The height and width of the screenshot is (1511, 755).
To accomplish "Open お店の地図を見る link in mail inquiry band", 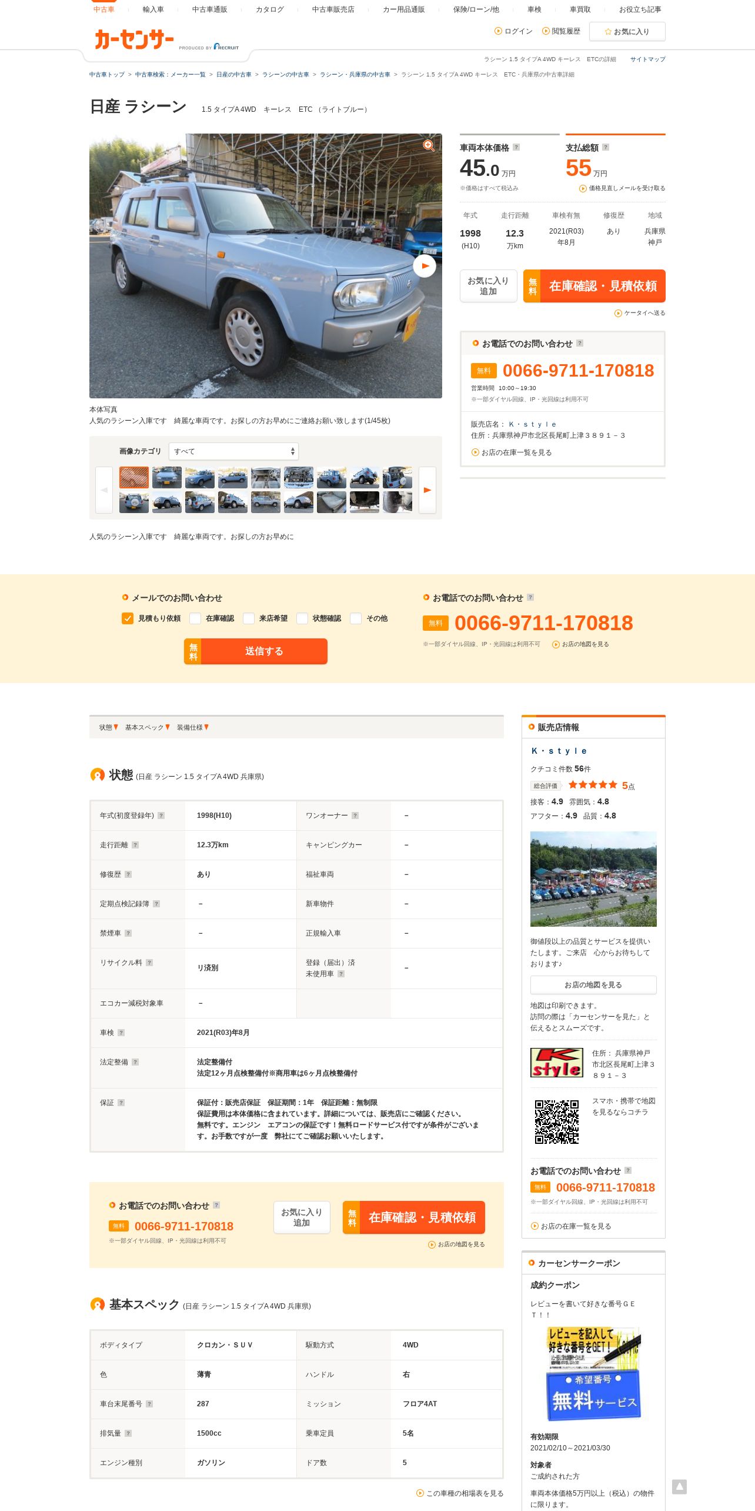I will point(580,644).
